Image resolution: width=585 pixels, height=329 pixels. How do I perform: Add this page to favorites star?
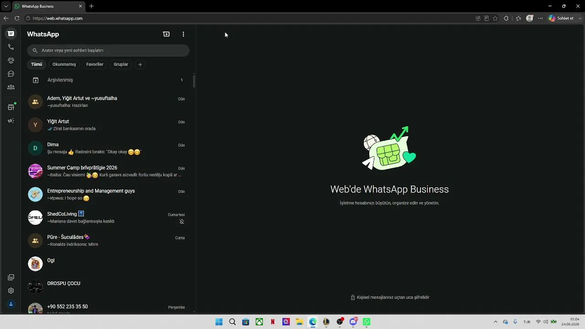click(495, 18)
